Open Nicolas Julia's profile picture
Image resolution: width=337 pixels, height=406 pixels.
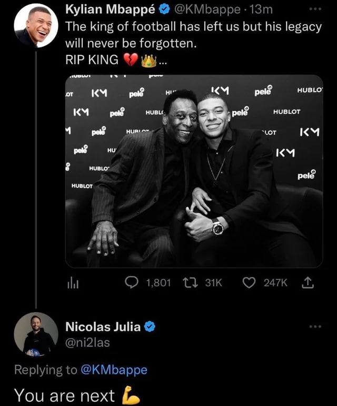36,334
